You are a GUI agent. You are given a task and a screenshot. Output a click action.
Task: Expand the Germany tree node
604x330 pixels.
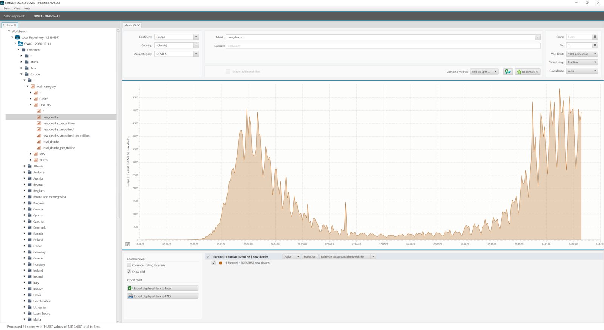25,252
